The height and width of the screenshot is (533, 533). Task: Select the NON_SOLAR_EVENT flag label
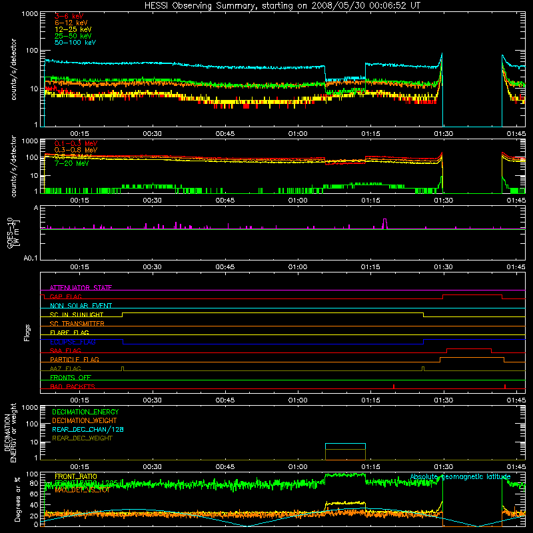[x=81, y=306]
